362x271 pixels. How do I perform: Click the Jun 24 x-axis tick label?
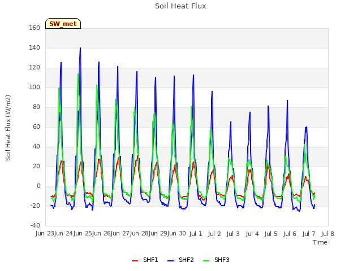click(64, 234)
